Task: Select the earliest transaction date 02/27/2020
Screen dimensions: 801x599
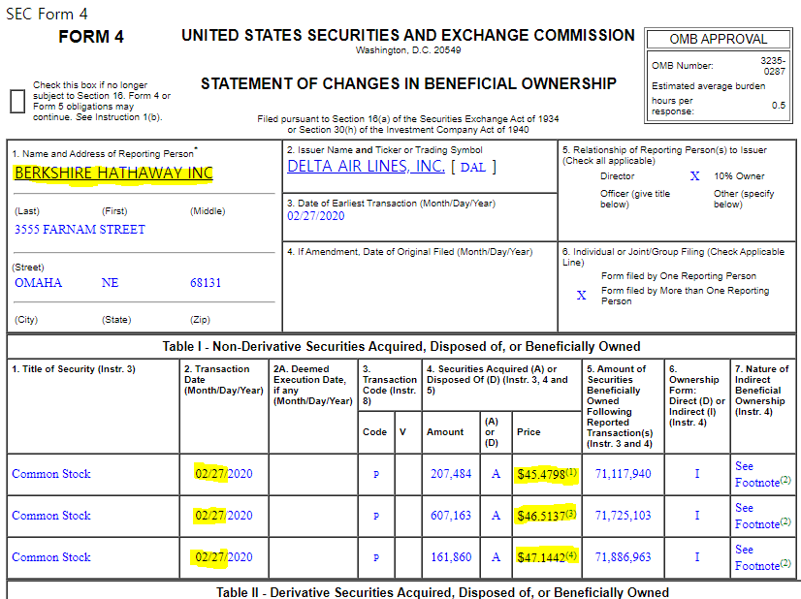Action: coord(316,216)
